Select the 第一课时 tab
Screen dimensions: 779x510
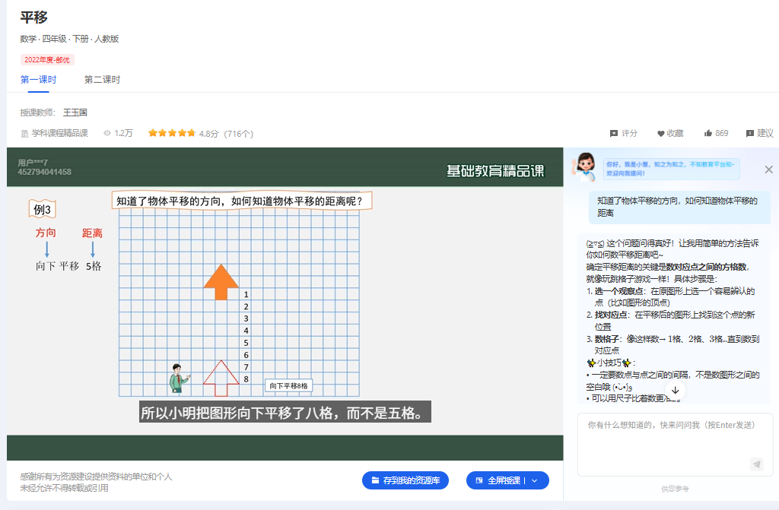(x=37, y=79)
